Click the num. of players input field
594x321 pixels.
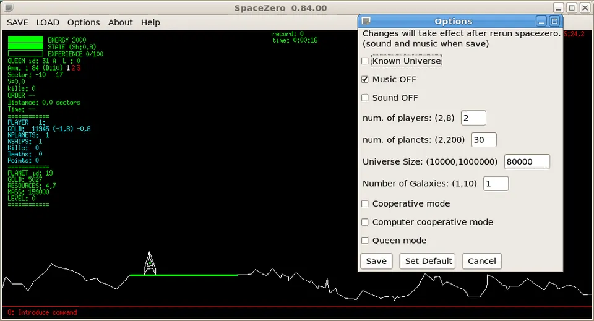point(473,118)
